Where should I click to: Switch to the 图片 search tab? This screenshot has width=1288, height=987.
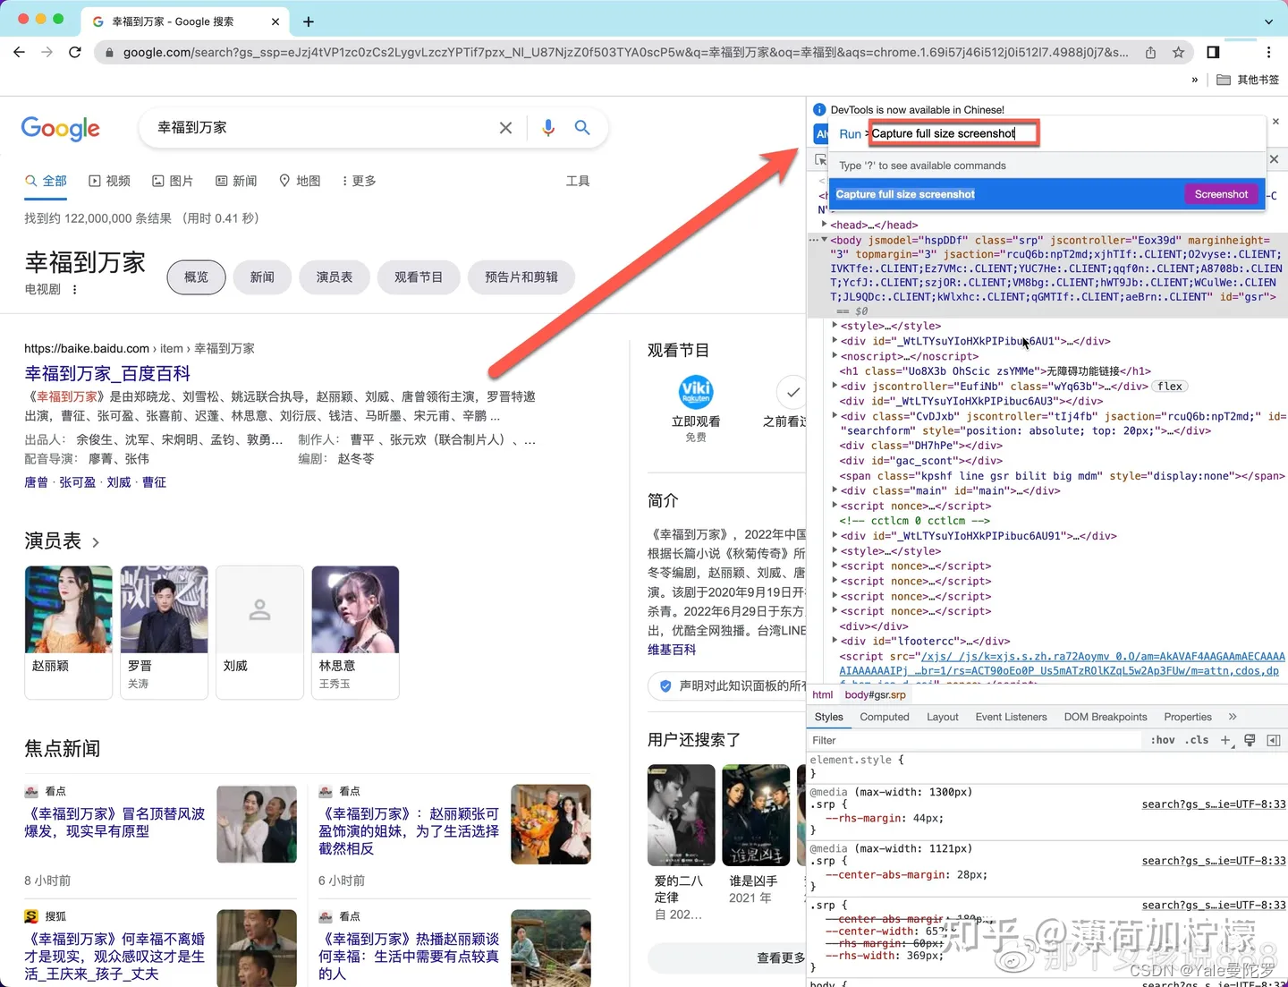coord(173,181)
